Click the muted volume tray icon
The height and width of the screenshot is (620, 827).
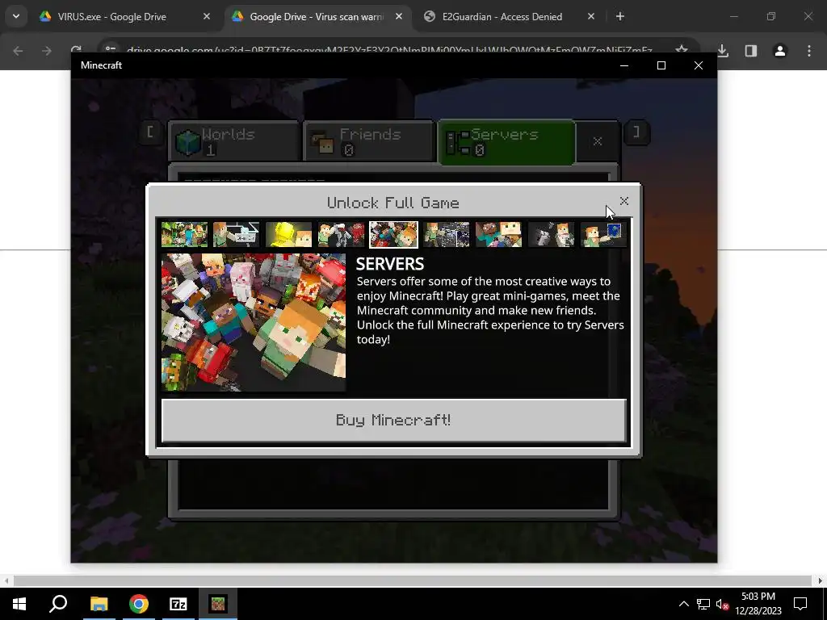[722, 604]
